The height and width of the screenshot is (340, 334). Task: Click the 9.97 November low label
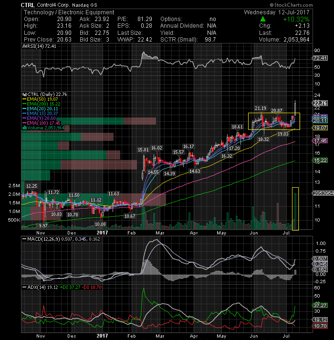click(x=43, y=225)
